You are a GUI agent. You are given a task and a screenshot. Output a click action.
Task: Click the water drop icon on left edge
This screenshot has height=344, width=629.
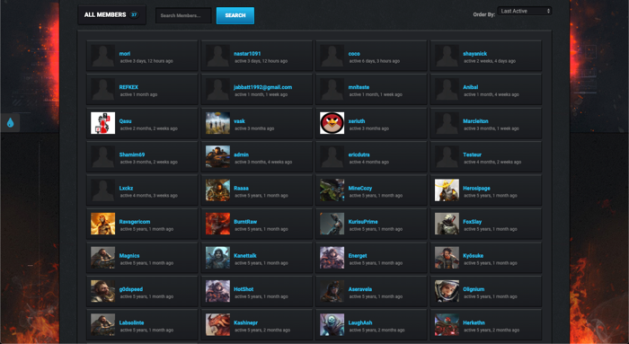tap(11, 123)
